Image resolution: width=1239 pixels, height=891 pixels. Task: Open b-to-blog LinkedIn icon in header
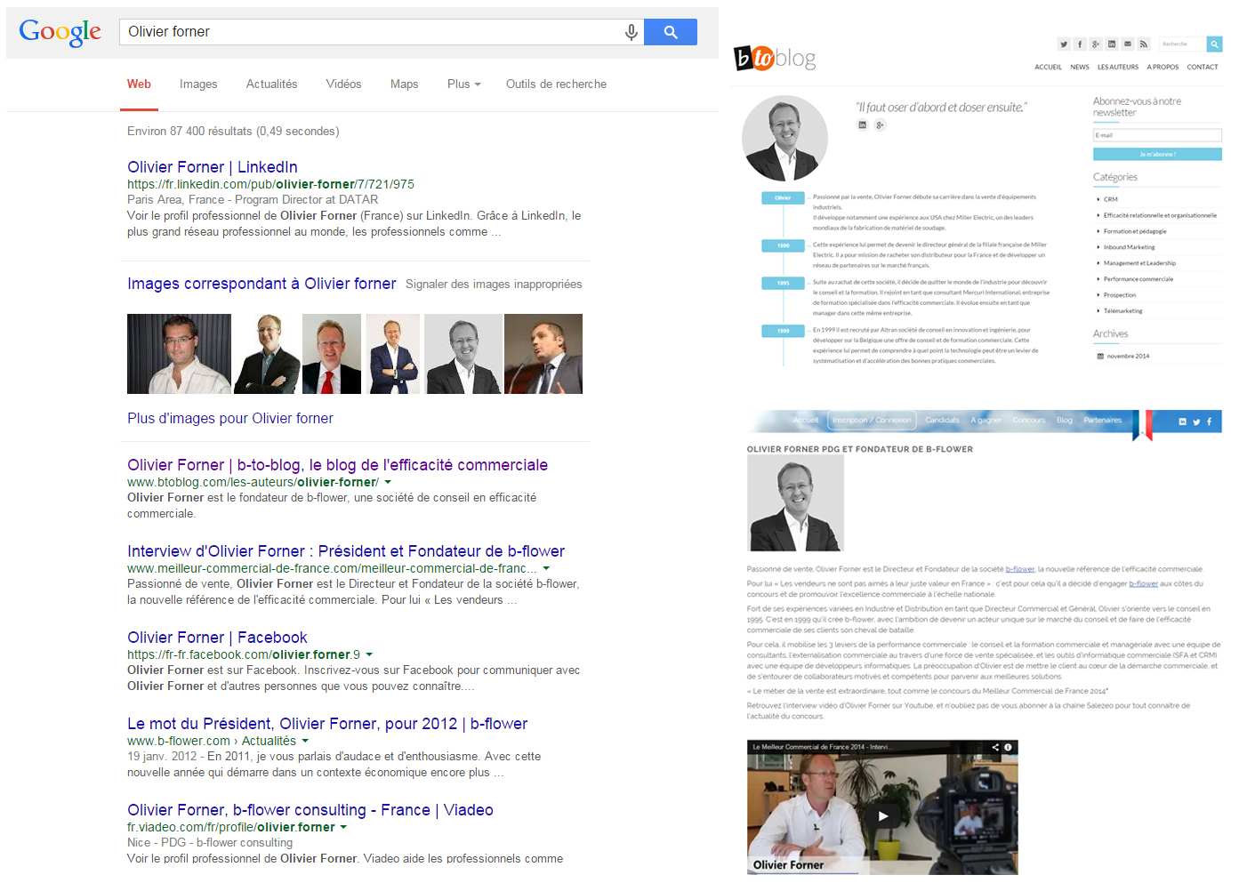click(1112, 44)
